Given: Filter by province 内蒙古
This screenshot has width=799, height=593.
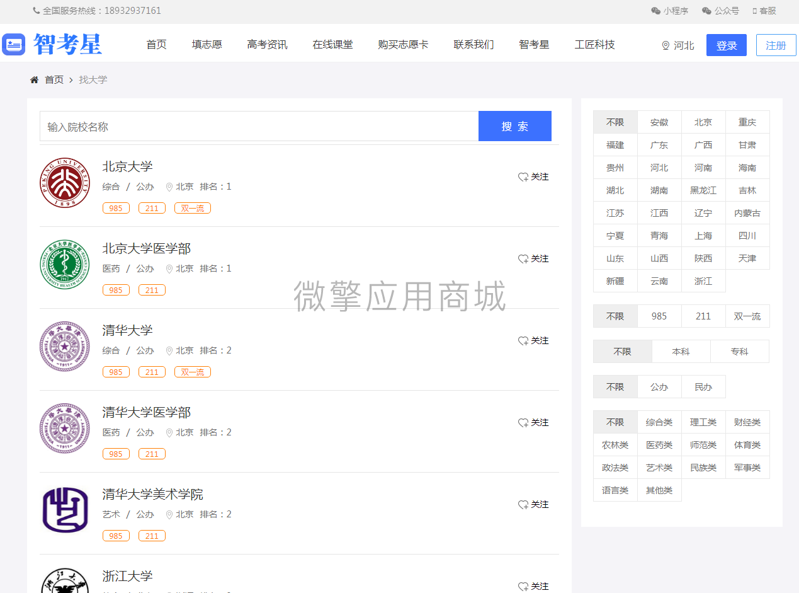Looking at the screenshot, I should tap(747, 213).
